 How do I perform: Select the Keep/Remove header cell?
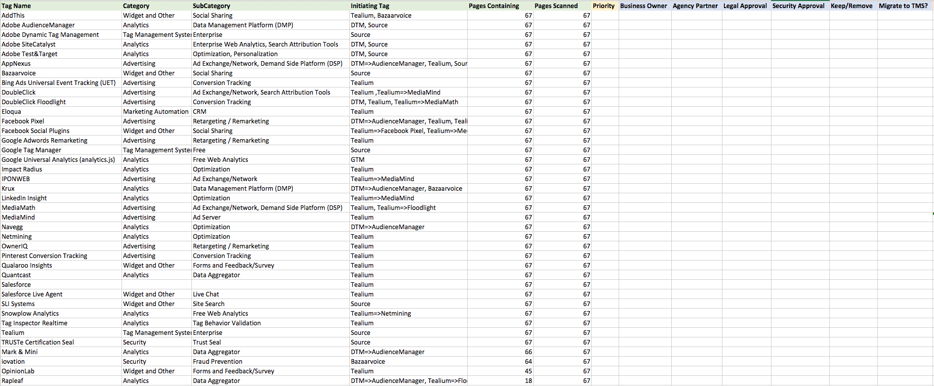coord(853,6)
